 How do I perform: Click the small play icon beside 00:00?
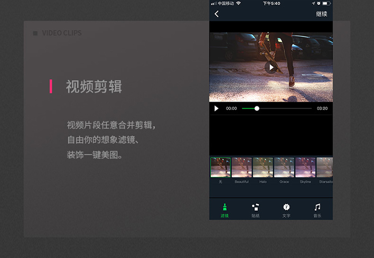(216, 109)
